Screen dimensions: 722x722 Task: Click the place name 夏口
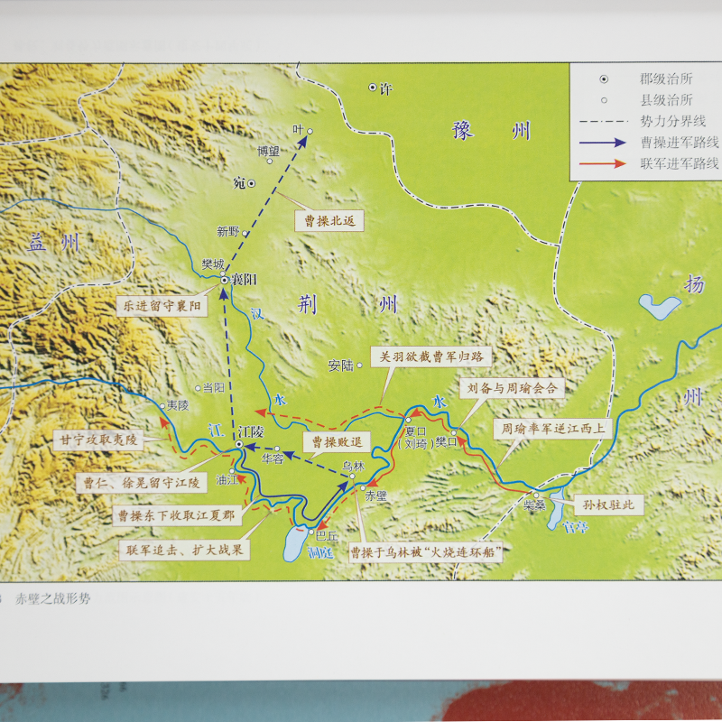point(415,431)
